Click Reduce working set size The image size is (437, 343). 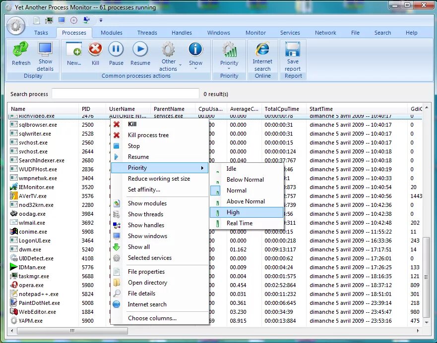pyautogui.click(x=159, y=178)
